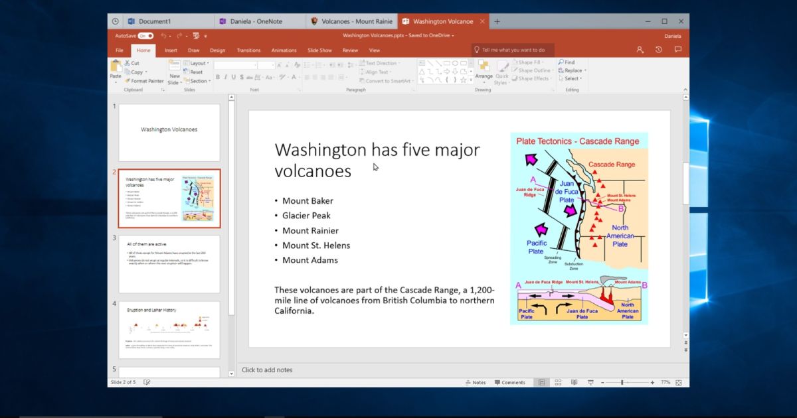Switch to the Animations ribbon tab

(x=284, y=50)
